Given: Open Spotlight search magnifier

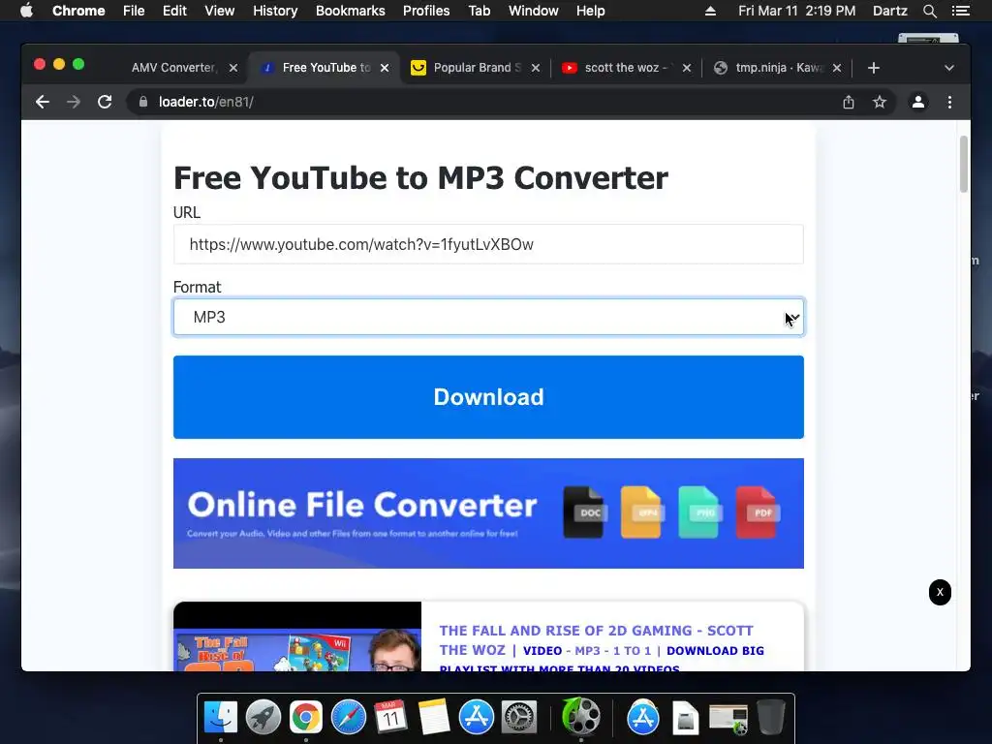Looking at the screenshot, I should (x=929, y=11).
